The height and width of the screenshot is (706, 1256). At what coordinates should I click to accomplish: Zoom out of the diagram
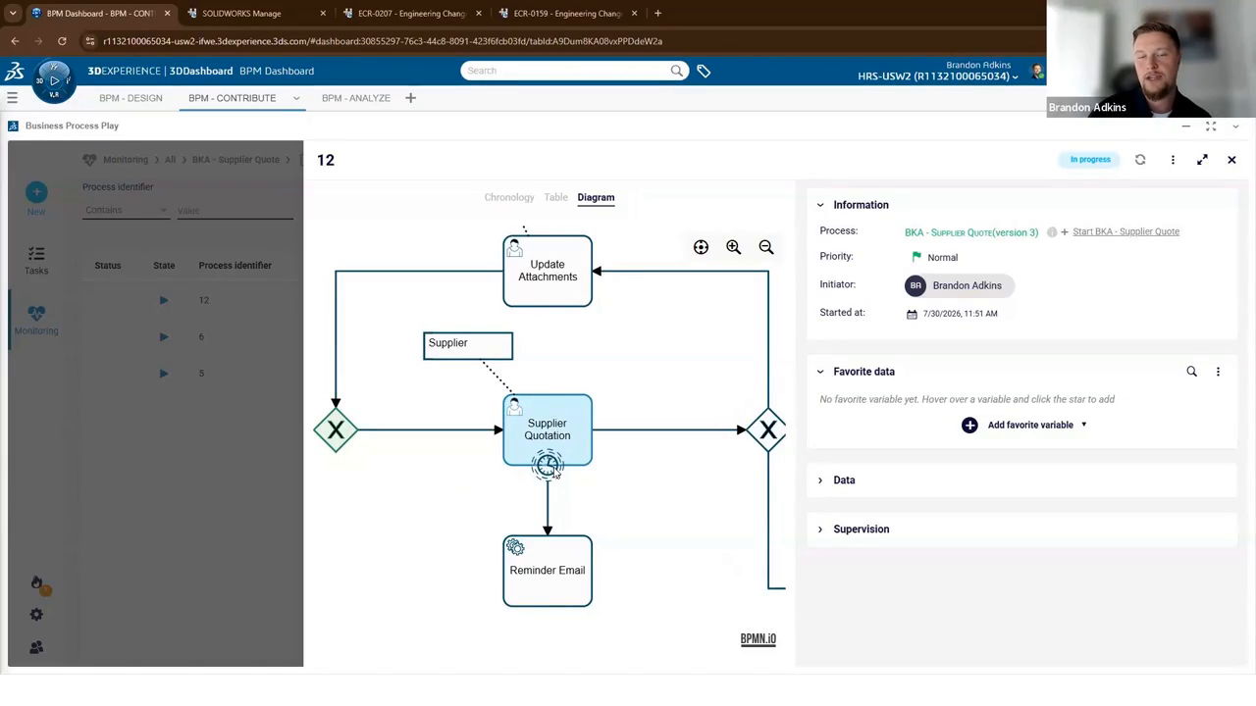(x=766, y=248)
